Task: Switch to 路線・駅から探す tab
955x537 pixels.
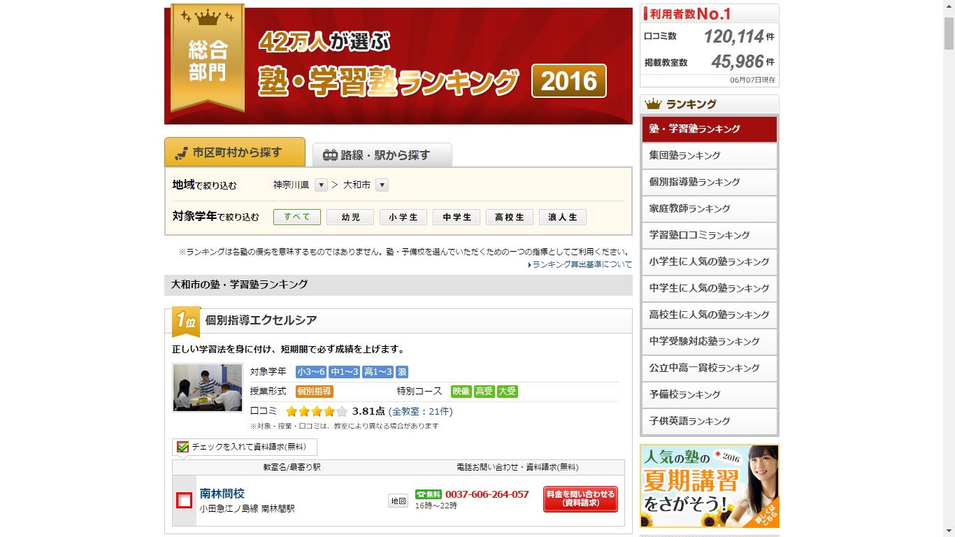Action: [382, 155]
